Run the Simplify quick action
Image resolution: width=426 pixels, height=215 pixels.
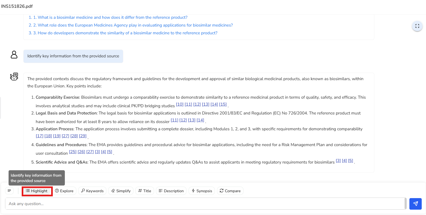click(x=121, y=191)
